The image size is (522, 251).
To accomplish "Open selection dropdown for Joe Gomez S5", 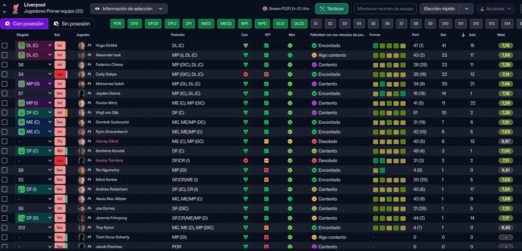I will point(34,209).
